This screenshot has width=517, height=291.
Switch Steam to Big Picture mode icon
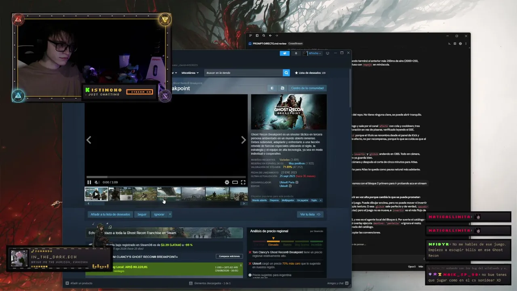[x=328, y=53]
